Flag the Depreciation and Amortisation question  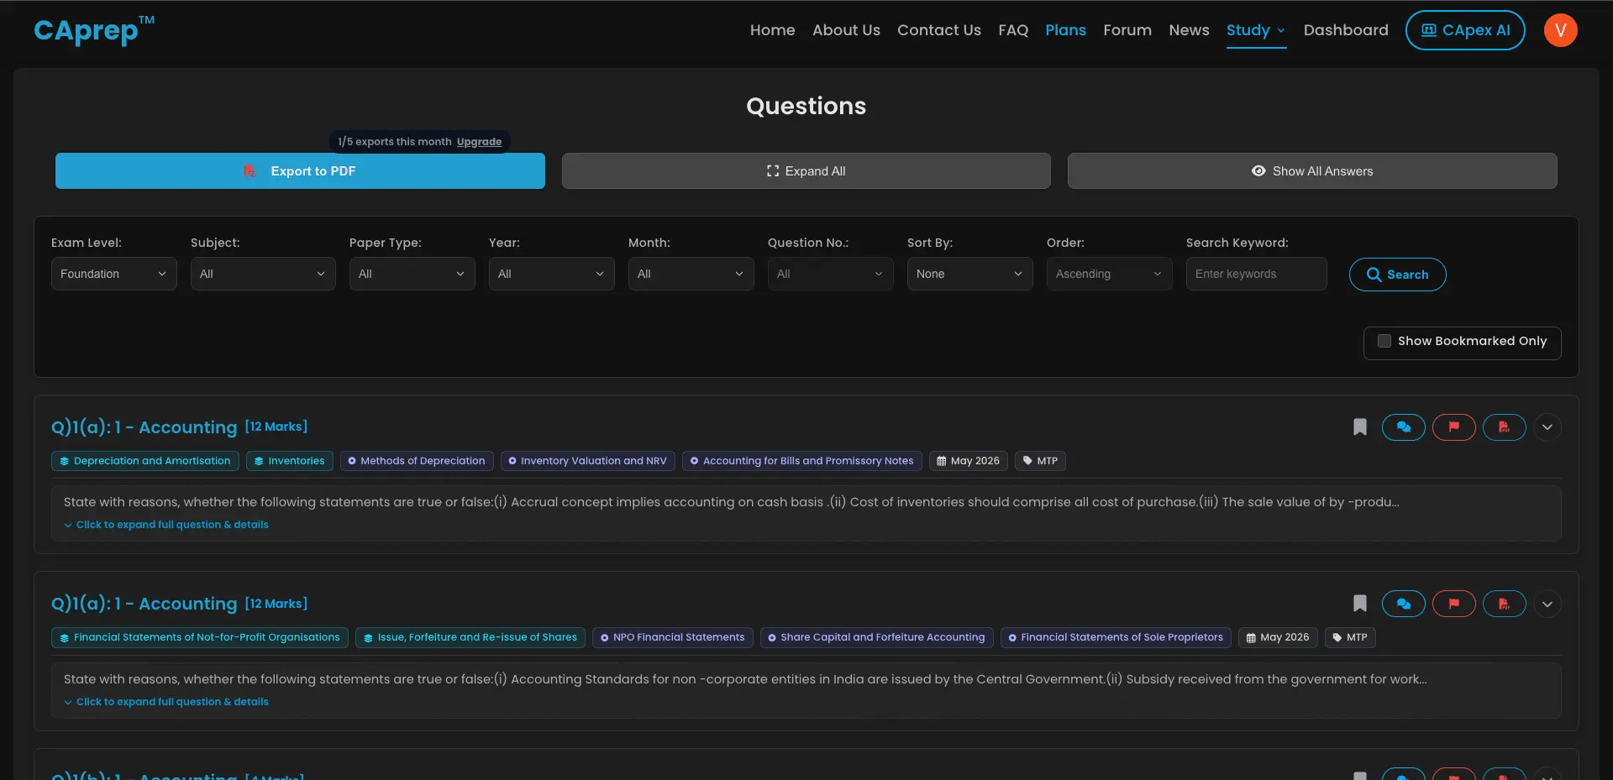[x=1454, y=427]
